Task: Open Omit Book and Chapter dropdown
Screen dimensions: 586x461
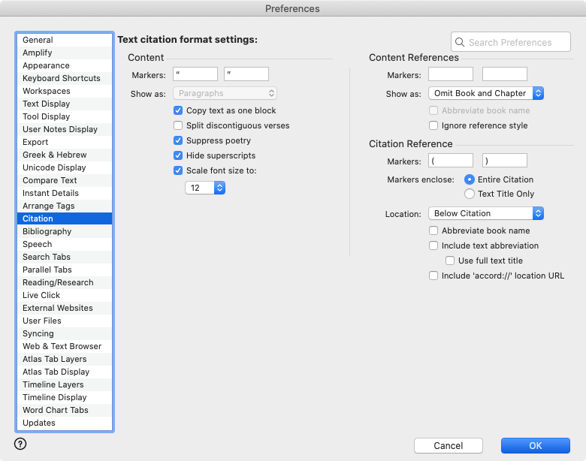Action: coord(485,93)
